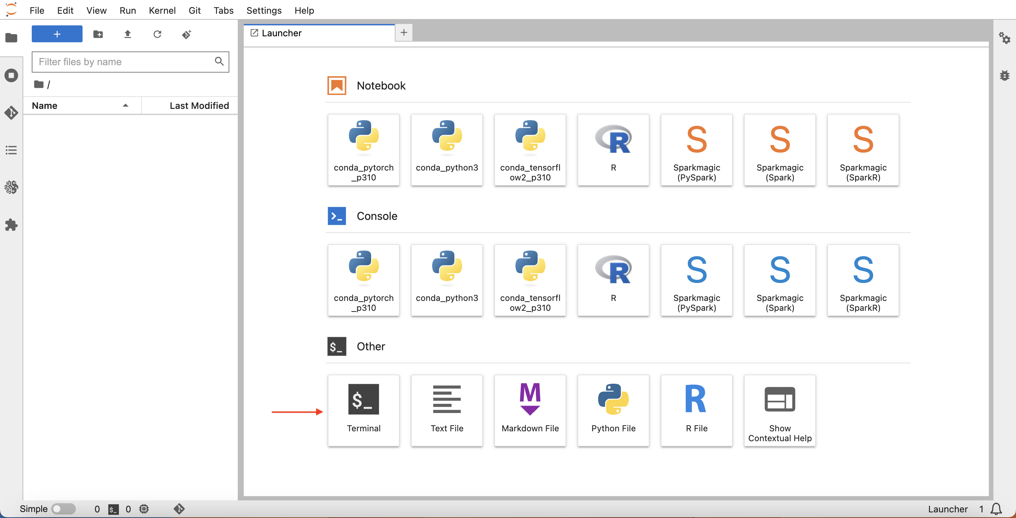Screen dimensions: 1016x518
Task: Open the notifications bell in status bar
Action: (x=997, y=508)
